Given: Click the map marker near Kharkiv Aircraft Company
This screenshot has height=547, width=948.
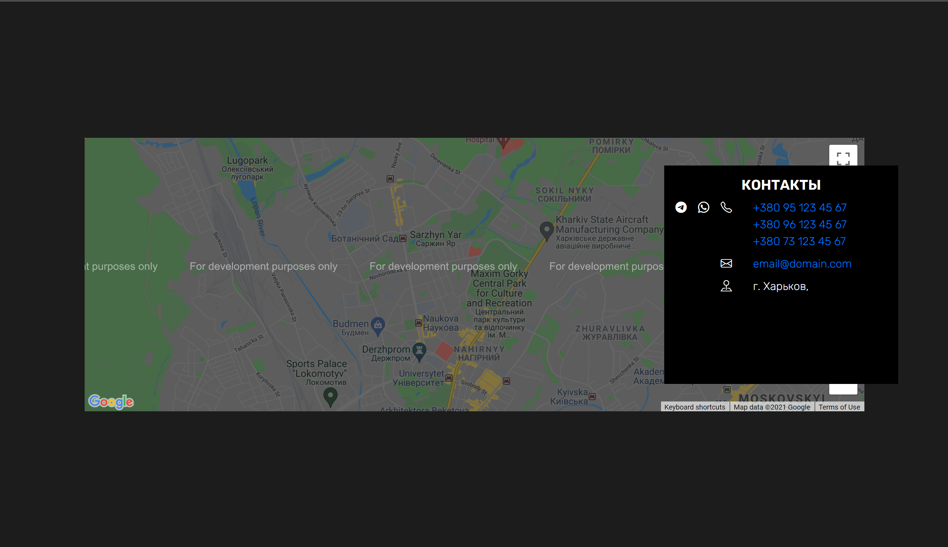Looking at the screenshot, I should tap(546, 229).
